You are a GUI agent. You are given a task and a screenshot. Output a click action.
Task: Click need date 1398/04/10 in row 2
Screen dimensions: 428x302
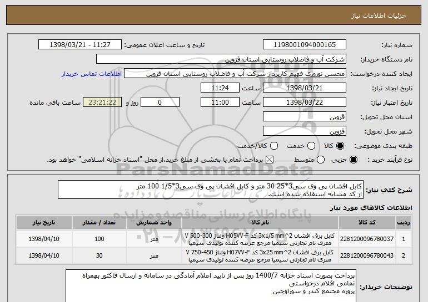tap(44, 255)
